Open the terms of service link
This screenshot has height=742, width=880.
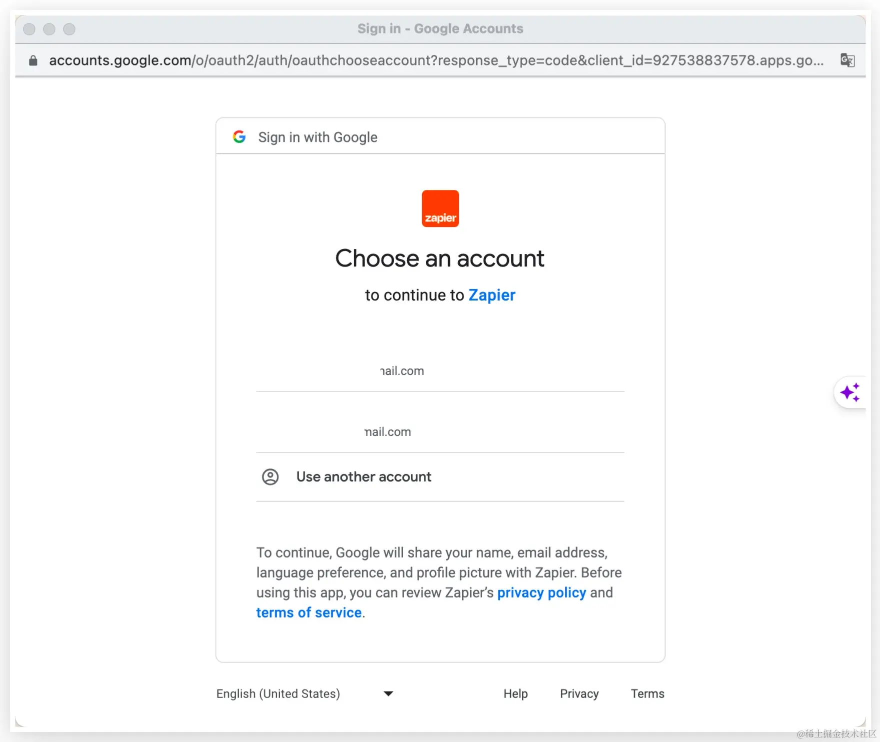click(309, 612)
